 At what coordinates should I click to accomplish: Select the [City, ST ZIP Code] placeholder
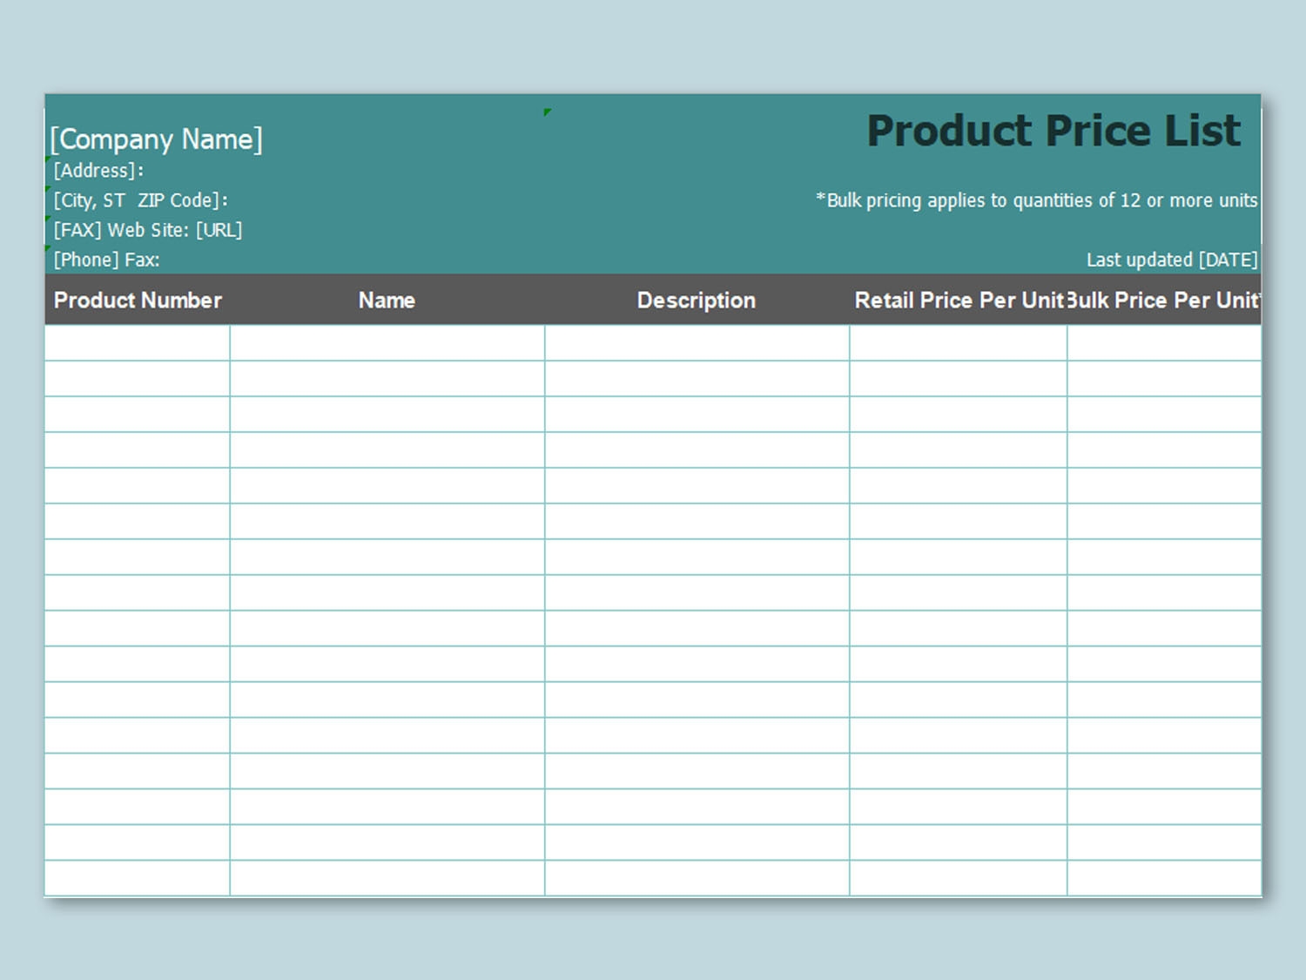click(x=139, y=199)
